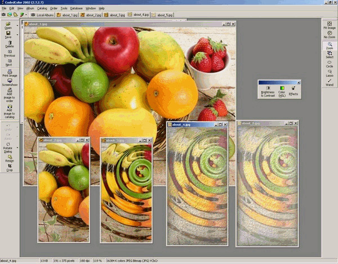Expand dropdown arrow beside brush toolbar icon
Image resolution: width=338 pixels, height=264 pixels.
click(26, 15)
